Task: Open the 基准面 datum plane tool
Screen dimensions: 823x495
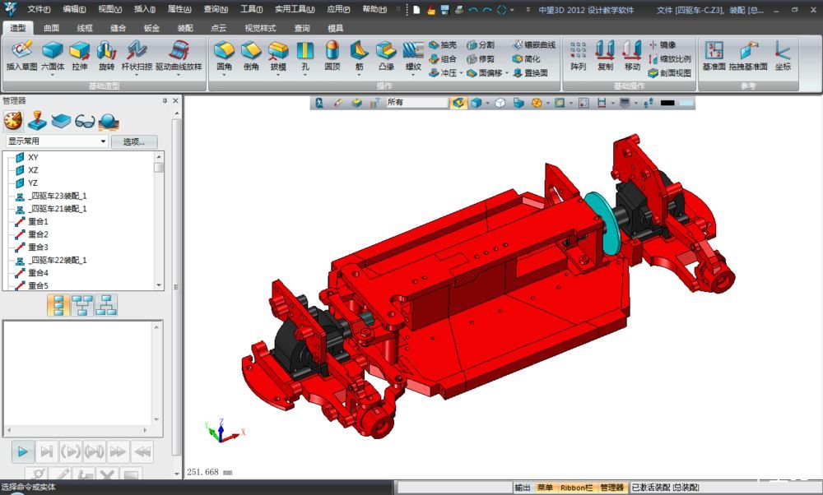Action: (714, 56)
